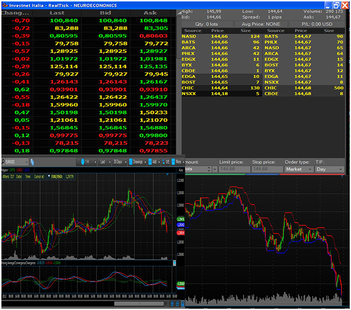Open the Last price type dropdown
351x310 pixels.
(110, 162)
